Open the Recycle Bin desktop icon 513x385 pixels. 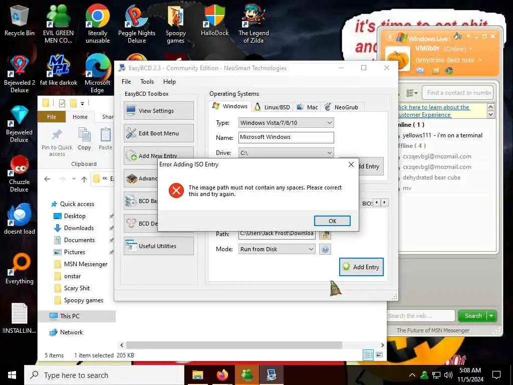[x=20, y=20]
